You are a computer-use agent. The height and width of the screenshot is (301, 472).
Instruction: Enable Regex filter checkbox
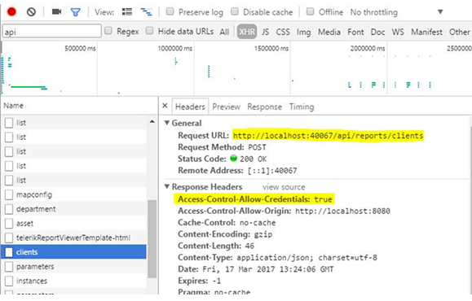(x=108, y=31)
